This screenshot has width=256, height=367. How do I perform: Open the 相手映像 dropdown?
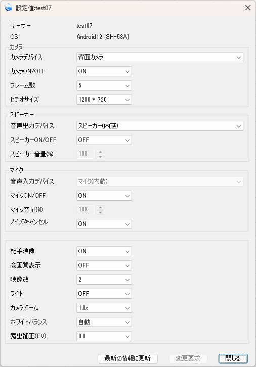point(104,251)
